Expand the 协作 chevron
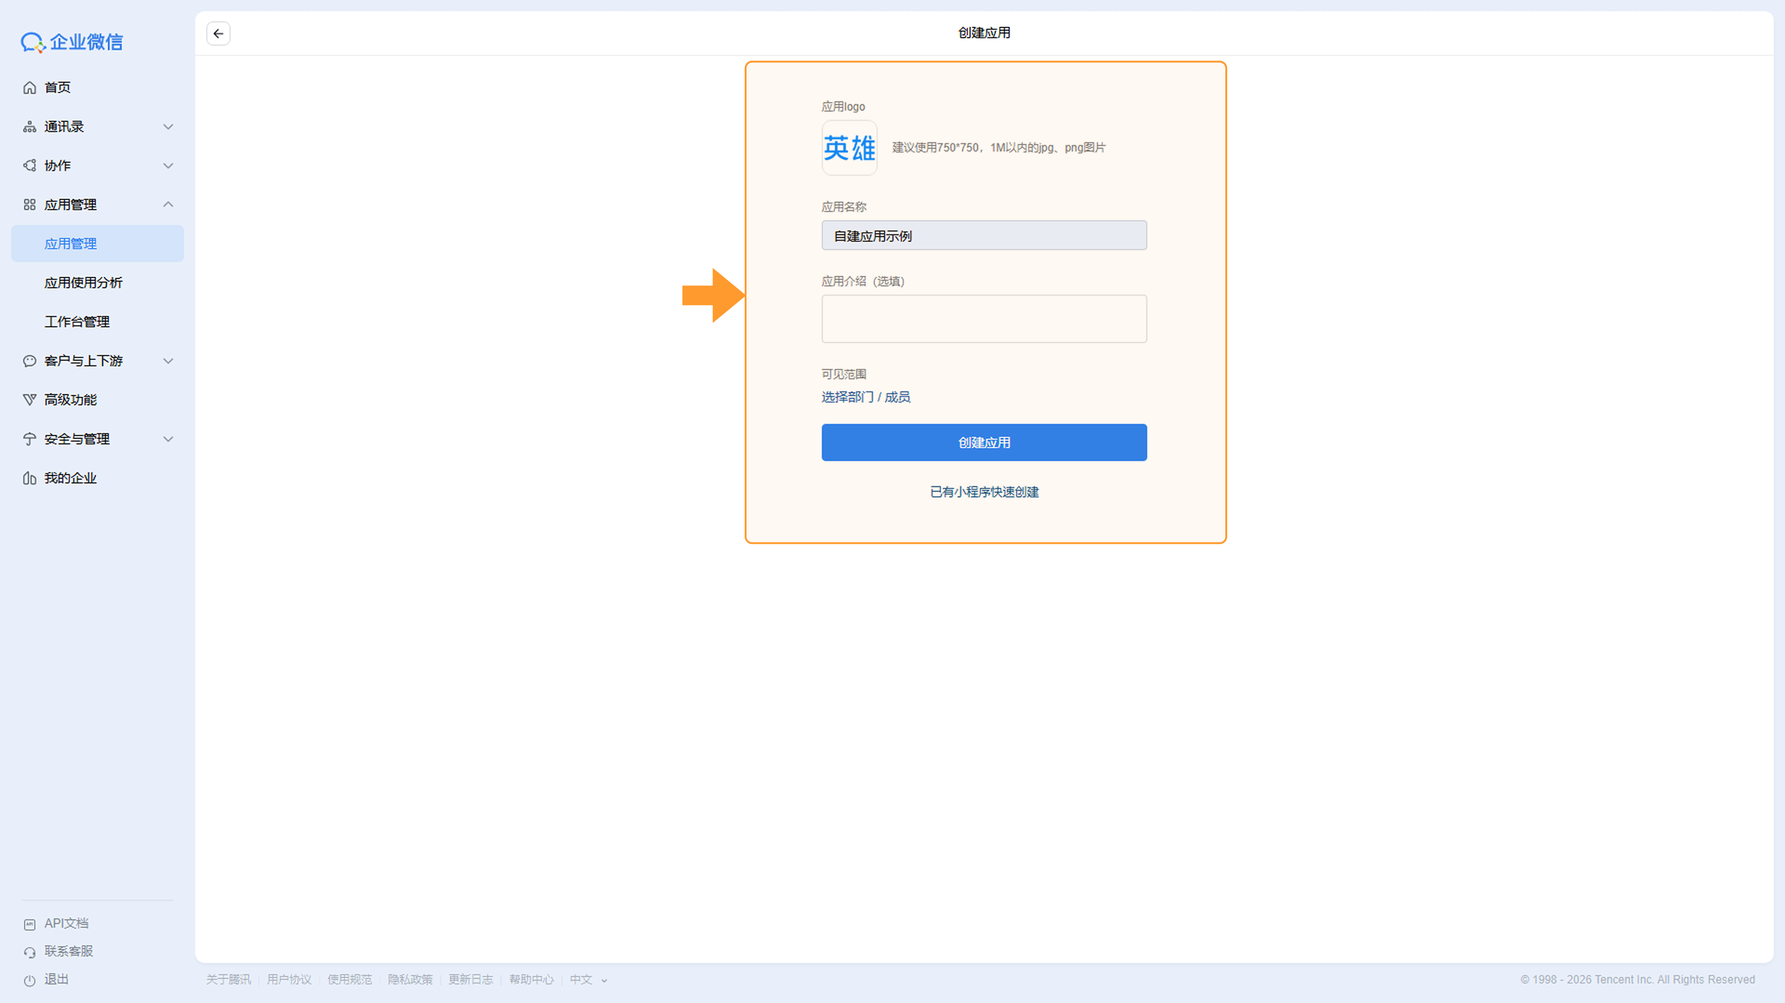This screenshot has width=1785, height=1003. (x=168, y=165)
